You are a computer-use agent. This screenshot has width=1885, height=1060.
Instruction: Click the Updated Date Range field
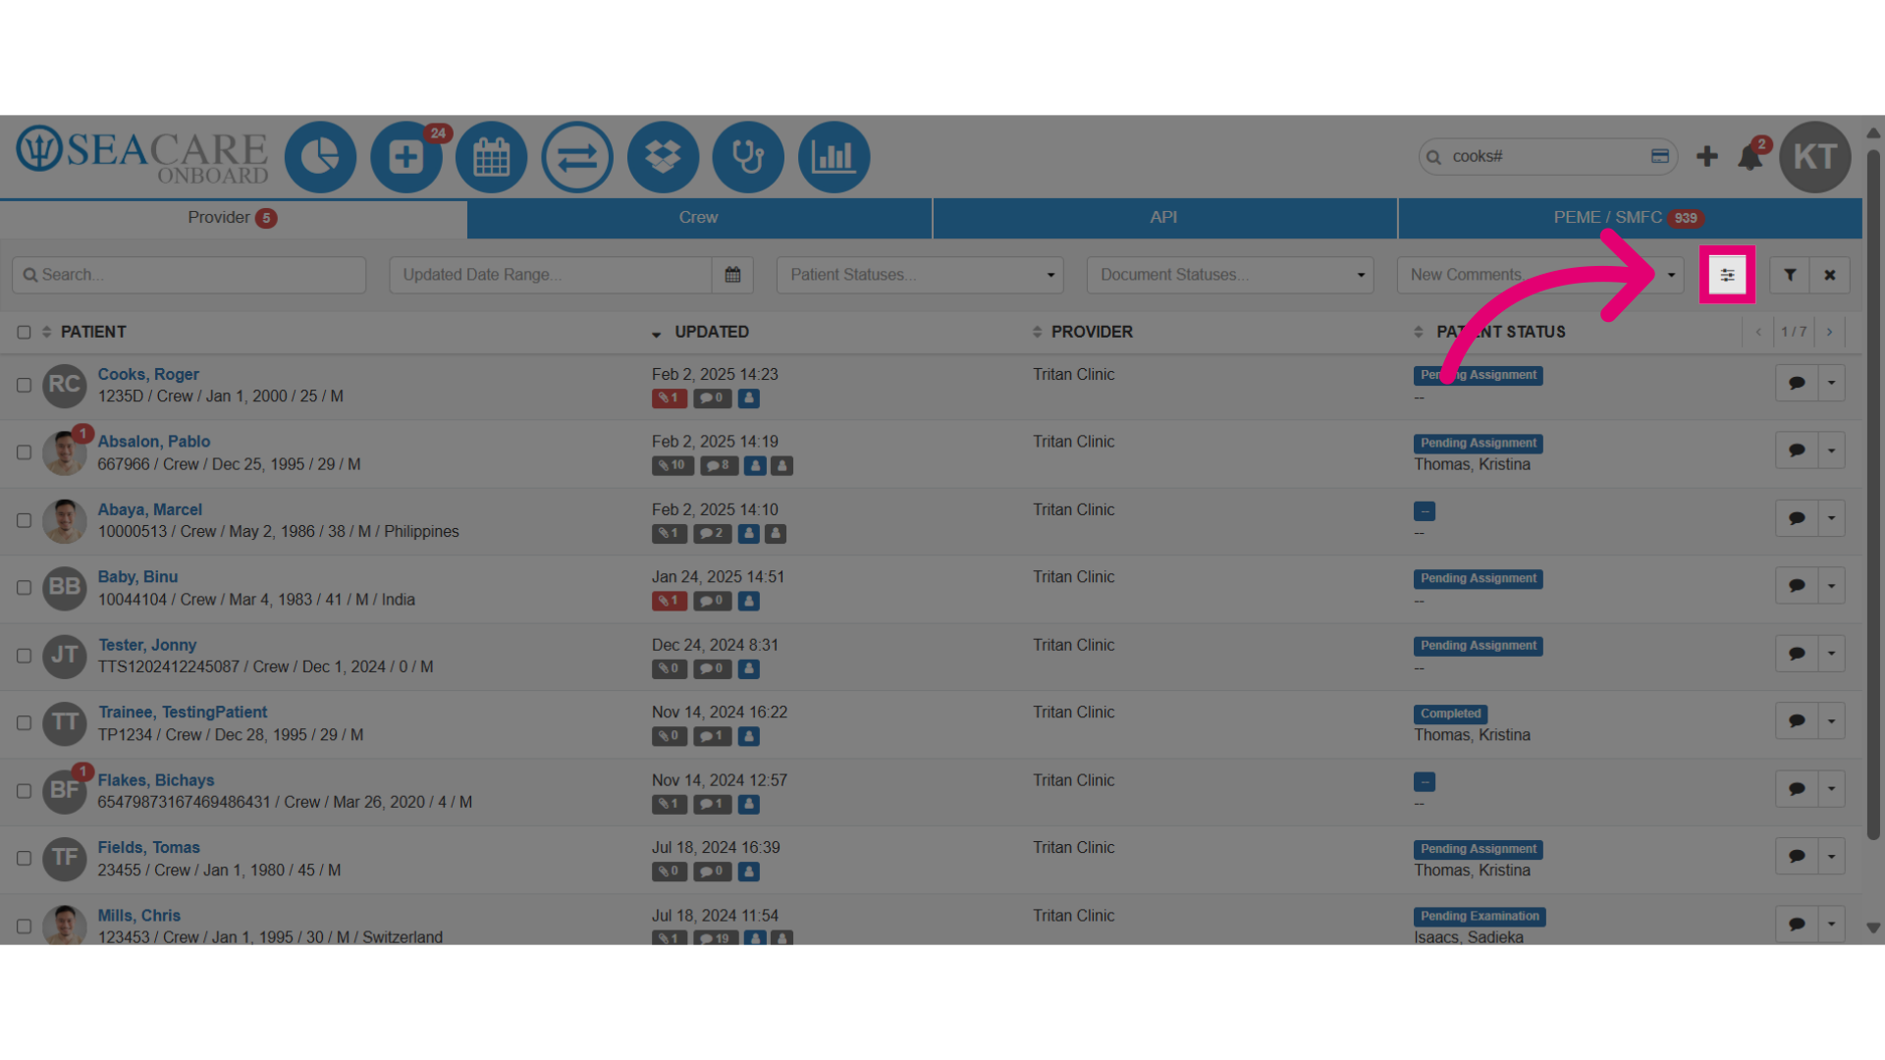551,275
